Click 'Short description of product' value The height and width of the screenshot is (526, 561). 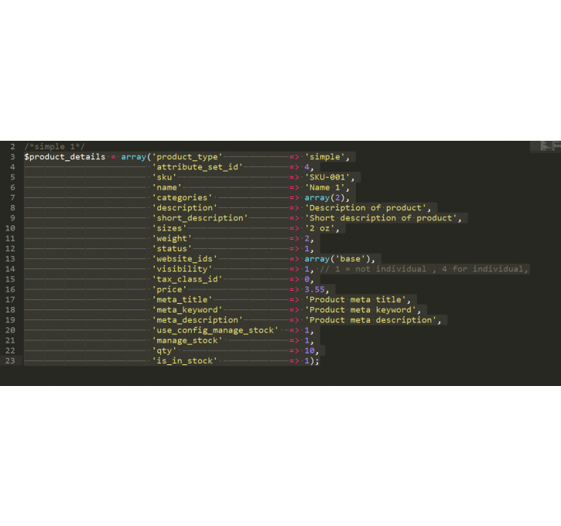coord(381,218)
